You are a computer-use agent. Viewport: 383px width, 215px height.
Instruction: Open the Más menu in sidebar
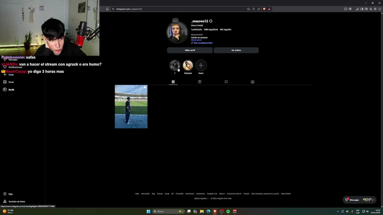8,194
